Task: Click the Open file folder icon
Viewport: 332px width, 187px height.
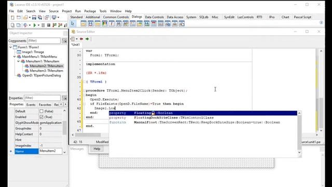Action: [x=25, y=18]
